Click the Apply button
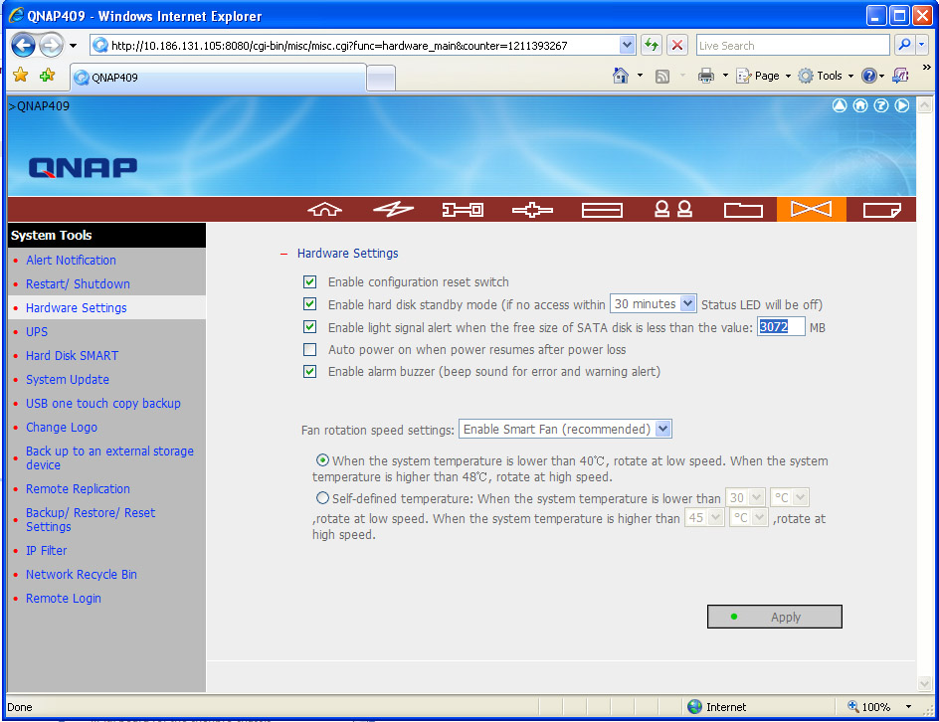 [774, 617]
